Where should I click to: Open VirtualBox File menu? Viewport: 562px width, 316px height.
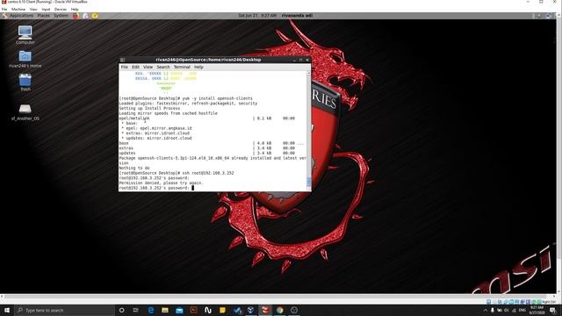[x=4, y=10]
